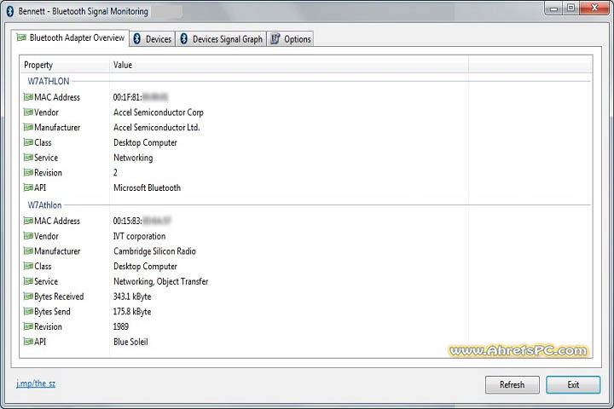Click icon beside Manufacturer Cambridge Silicon Radio
Image resolution: width=614 pixels, height=409 pixels.
(28, 251)
